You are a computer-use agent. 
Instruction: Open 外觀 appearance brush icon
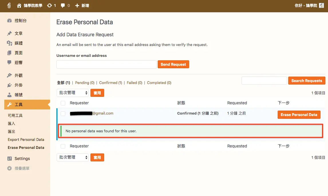pos(9,75)
